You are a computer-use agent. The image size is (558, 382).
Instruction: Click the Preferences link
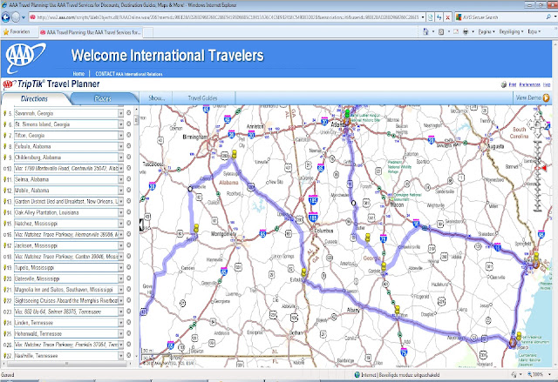[x=529, y=84]
